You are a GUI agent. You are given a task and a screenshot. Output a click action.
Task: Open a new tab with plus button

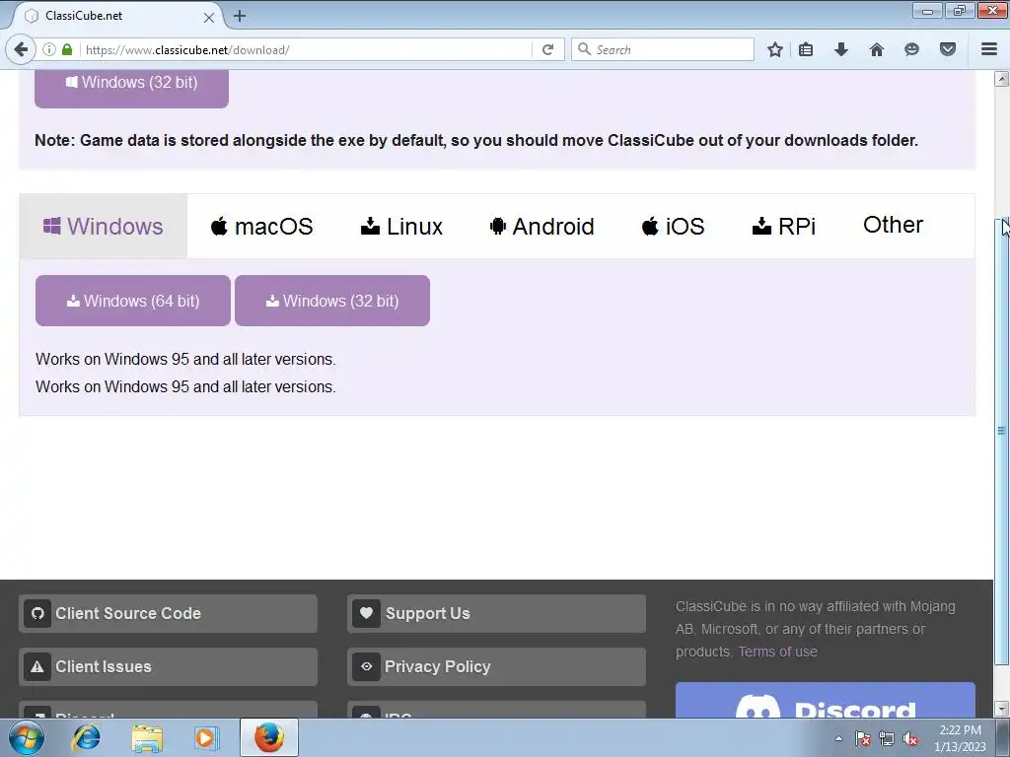(240, 16)
